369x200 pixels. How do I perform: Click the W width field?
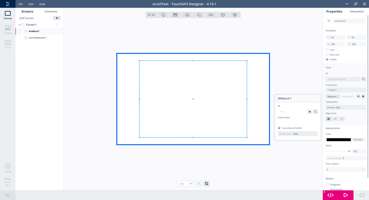[x=335, y=44]
